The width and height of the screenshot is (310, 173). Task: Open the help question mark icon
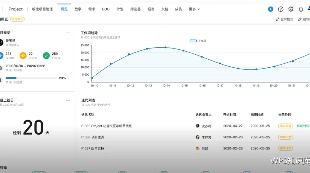(281, 9)
